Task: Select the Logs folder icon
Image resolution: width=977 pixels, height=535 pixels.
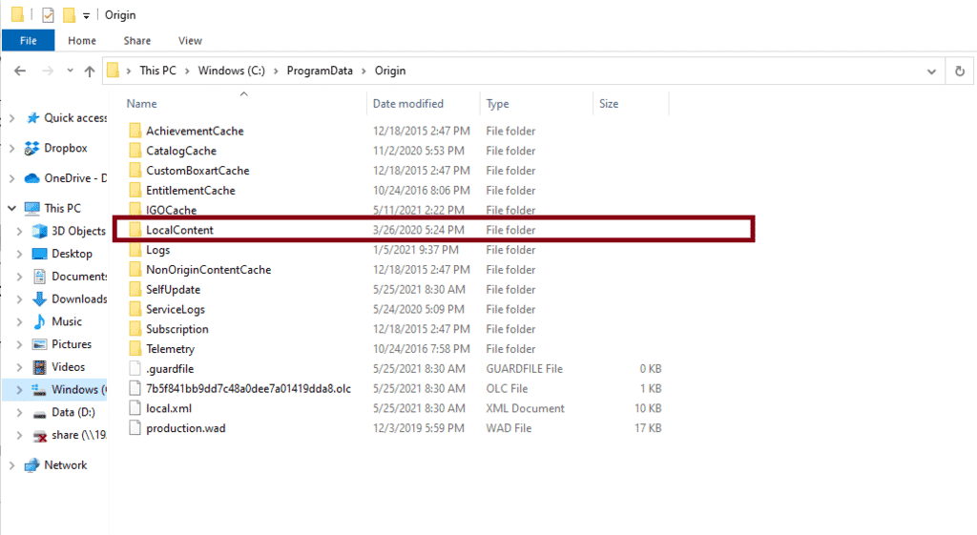Action: pyautogui.click(x=135, y=250)
